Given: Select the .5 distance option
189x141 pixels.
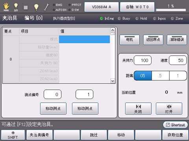Looking at the screenshot, I should (160, 76).
